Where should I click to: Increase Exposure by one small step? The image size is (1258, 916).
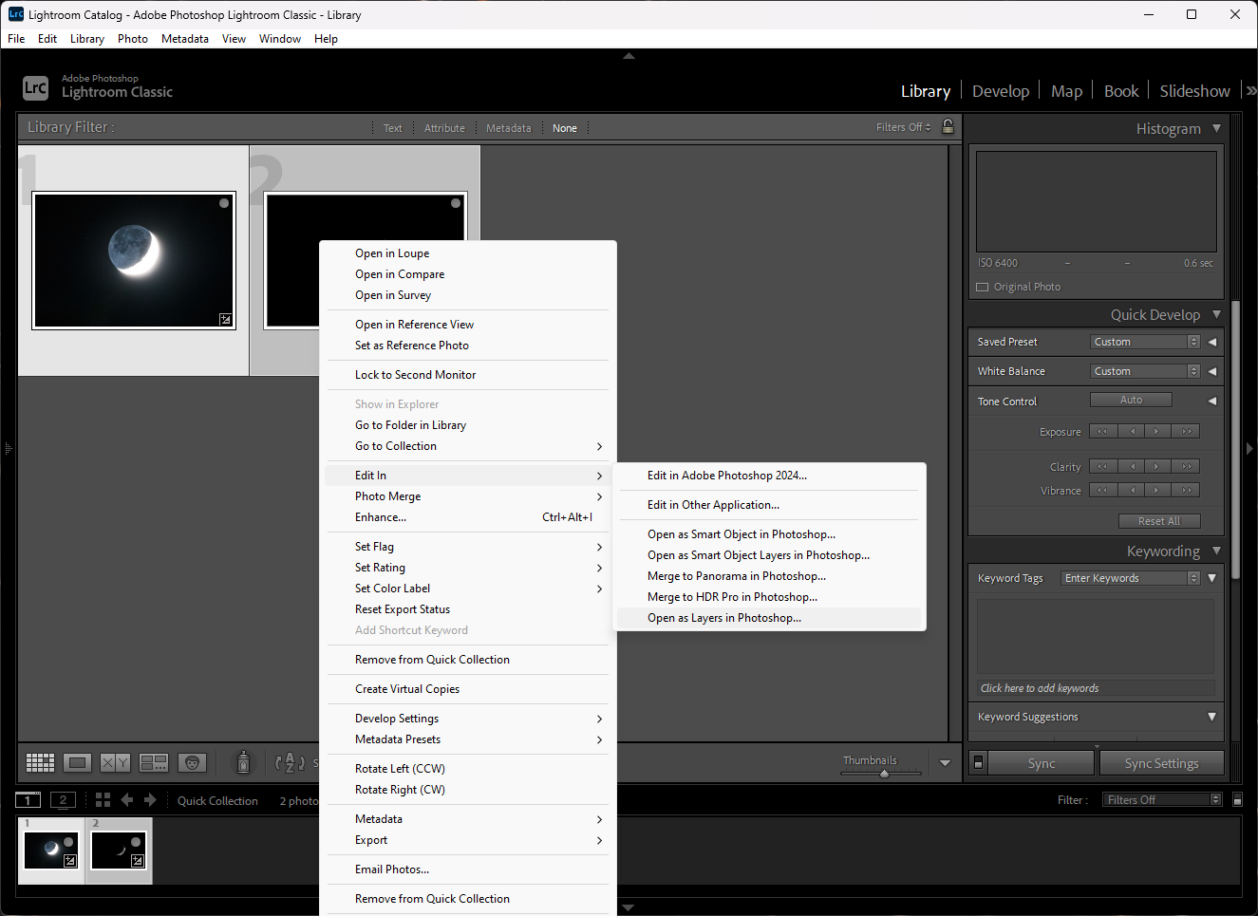click(x=1158, y=431)
